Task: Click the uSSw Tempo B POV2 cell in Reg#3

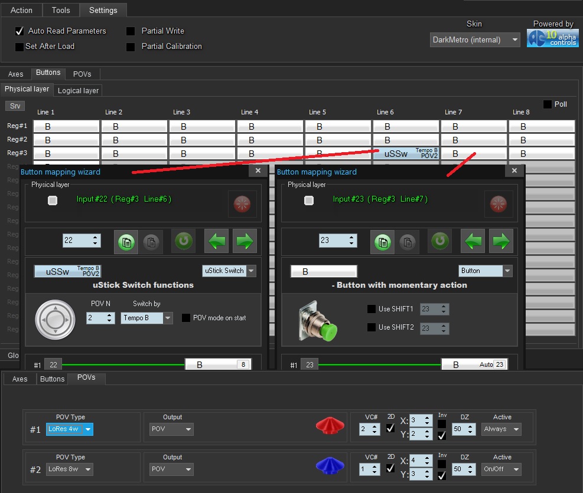Action: (x=406, y=153)
